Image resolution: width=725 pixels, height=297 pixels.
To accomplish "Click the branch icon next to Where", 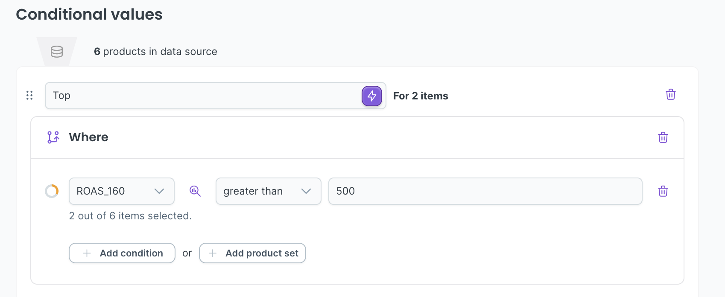I will (53, 137).
